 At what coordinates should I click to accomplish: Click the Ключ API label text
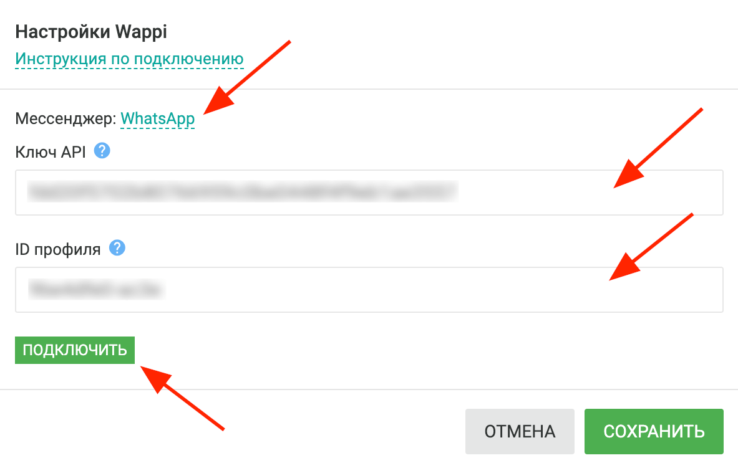51,151
